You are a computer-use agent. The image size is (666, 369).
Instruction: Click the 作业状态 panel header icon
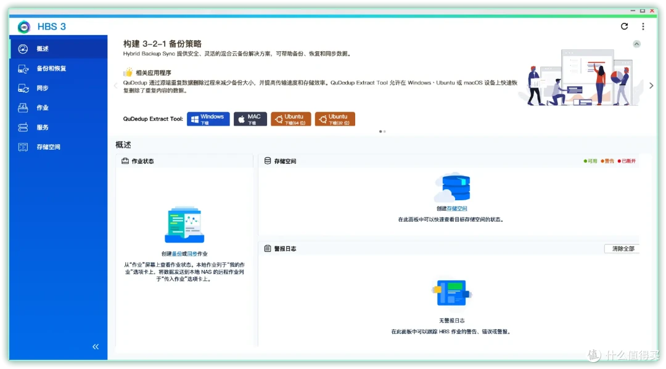tap(125, 161)
